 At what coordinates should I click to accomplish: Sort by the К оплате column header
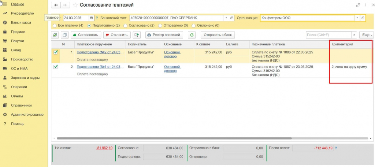click(x=209, y=44)
